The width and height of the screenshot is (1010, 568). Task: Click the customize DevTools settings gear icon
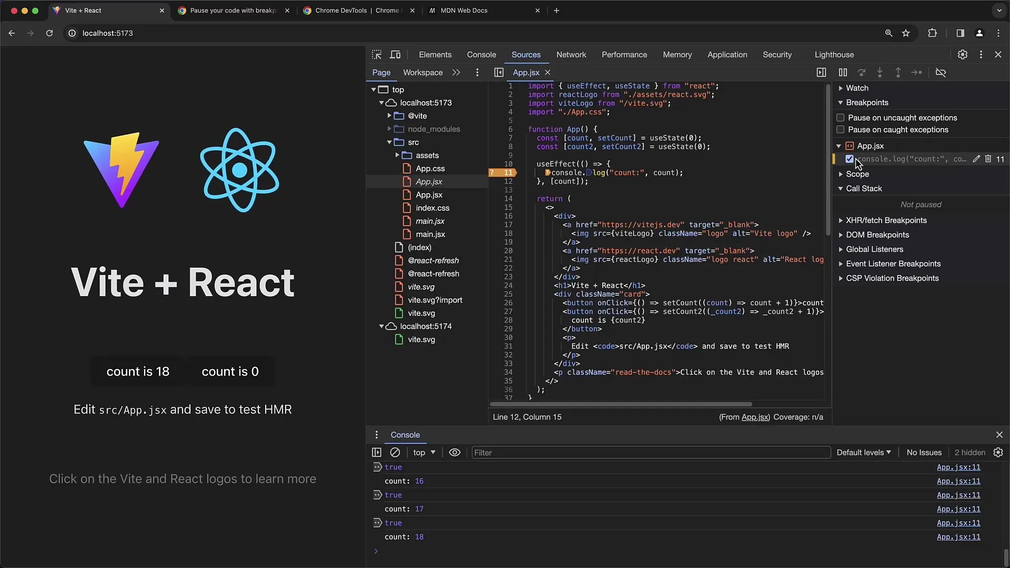963,54
